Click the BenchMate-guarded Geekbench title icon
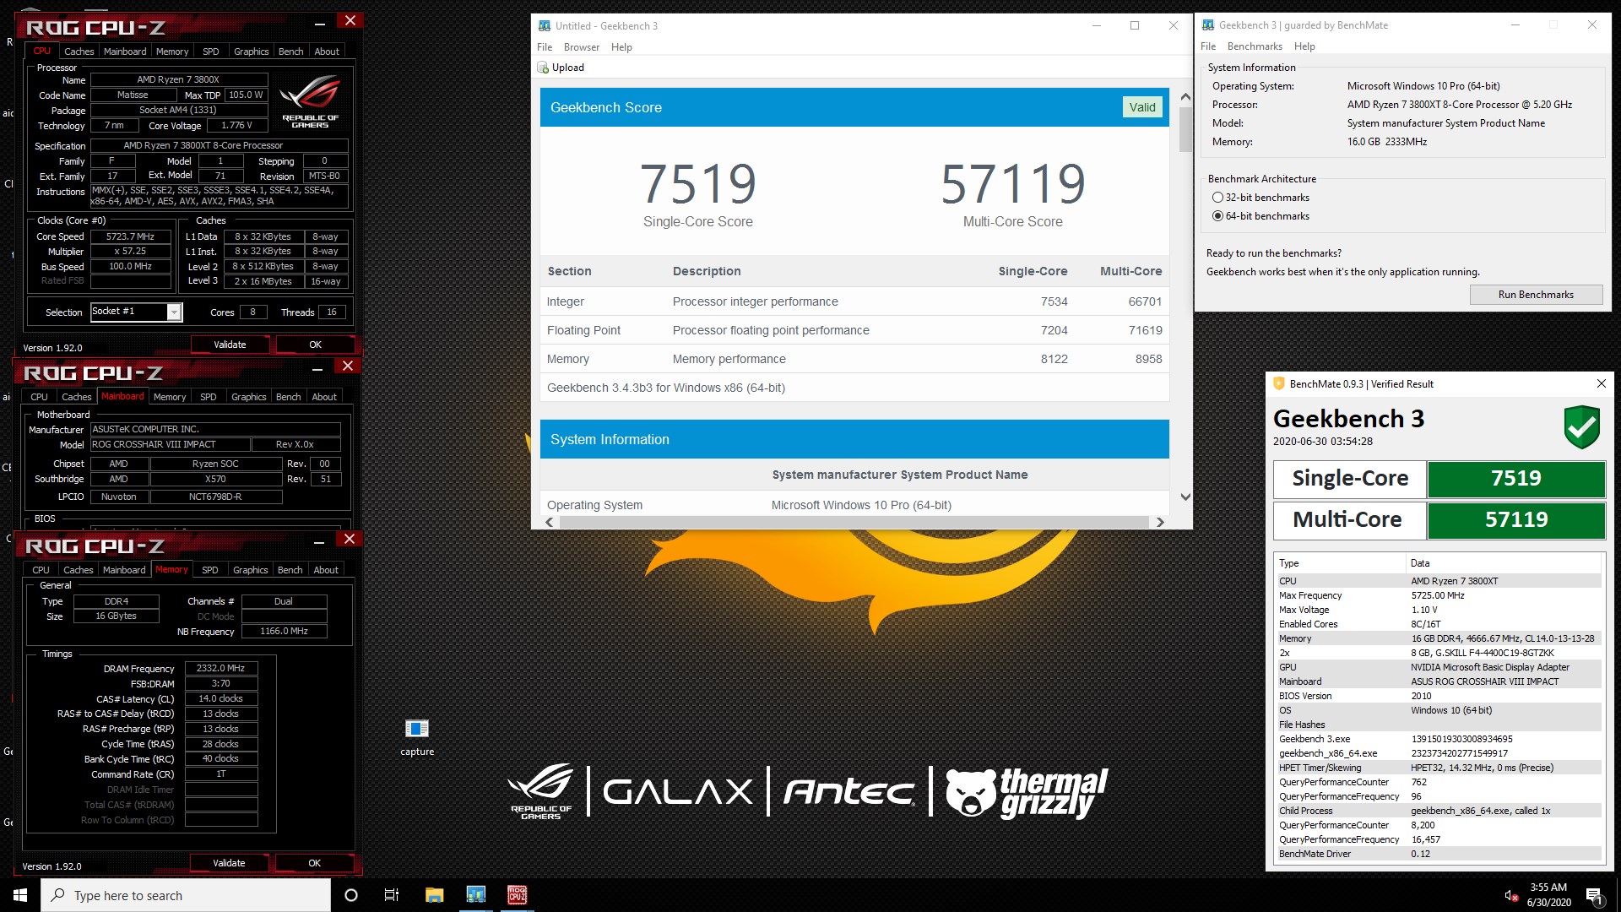 tap(1208, 25)
